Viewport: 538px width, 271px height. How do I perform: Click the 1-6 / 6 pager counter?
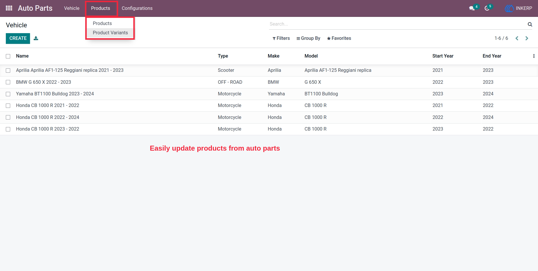click(501, 38)
